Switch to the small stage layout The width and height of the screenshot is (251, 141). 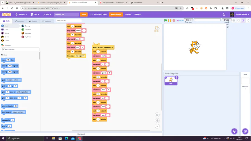238,20
